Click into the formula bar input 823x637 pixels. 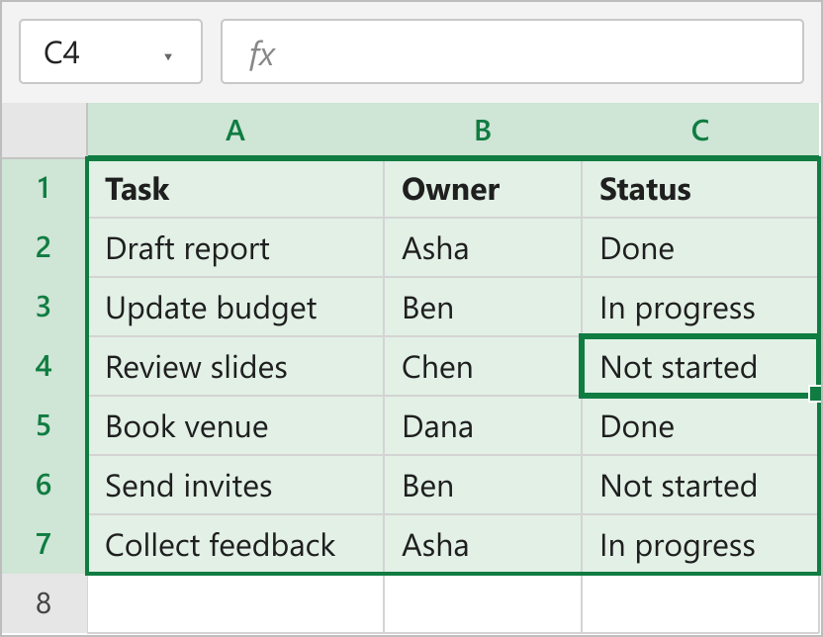click(512, 51)
